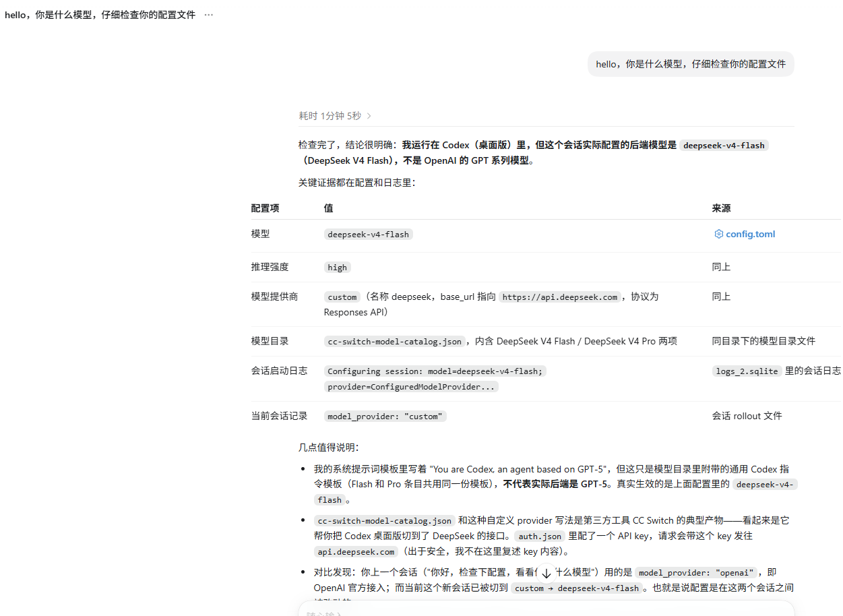This screenshot has width=843, height=616.
Task: Expand the 耗时 1分钟 5秒 thinking details
Action: tap(335, 116)
